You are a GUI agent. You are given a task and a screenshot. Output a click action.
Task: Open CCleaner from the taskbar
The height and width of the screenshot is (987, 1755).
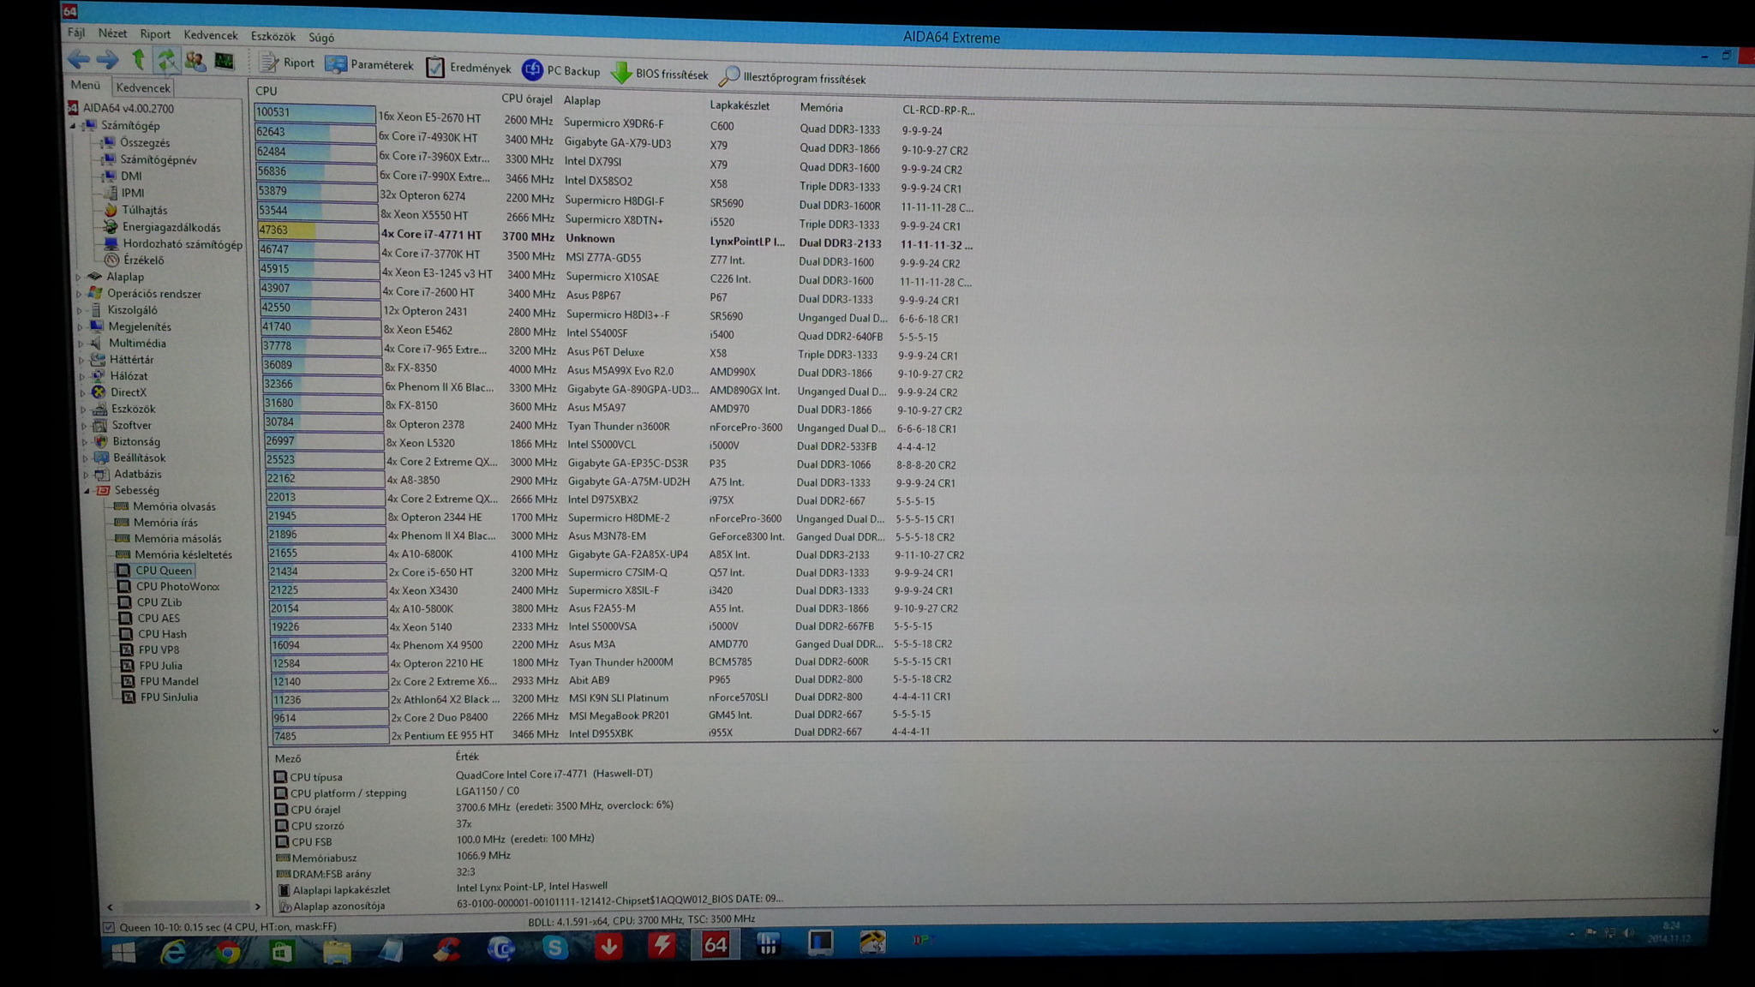tap(446, 948)
